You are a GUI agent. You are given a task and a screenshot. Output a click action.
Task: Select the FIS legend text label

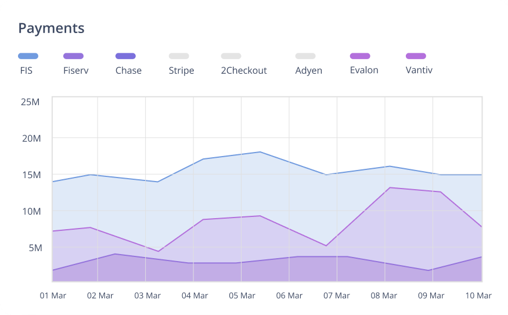coord(26,71)
